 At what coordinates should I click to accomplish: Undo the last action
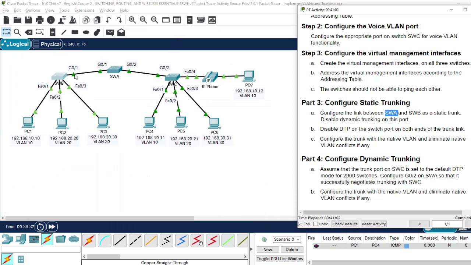(108, 20)
